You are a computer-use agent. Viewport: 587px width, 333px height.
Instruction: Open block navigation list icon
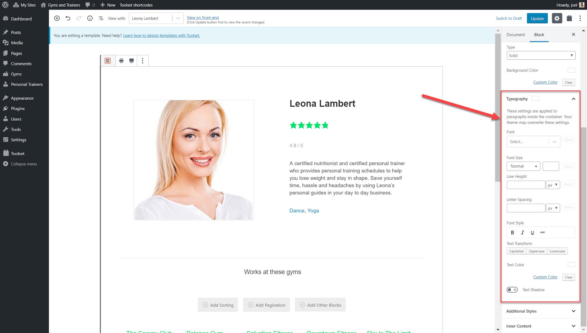101,18
